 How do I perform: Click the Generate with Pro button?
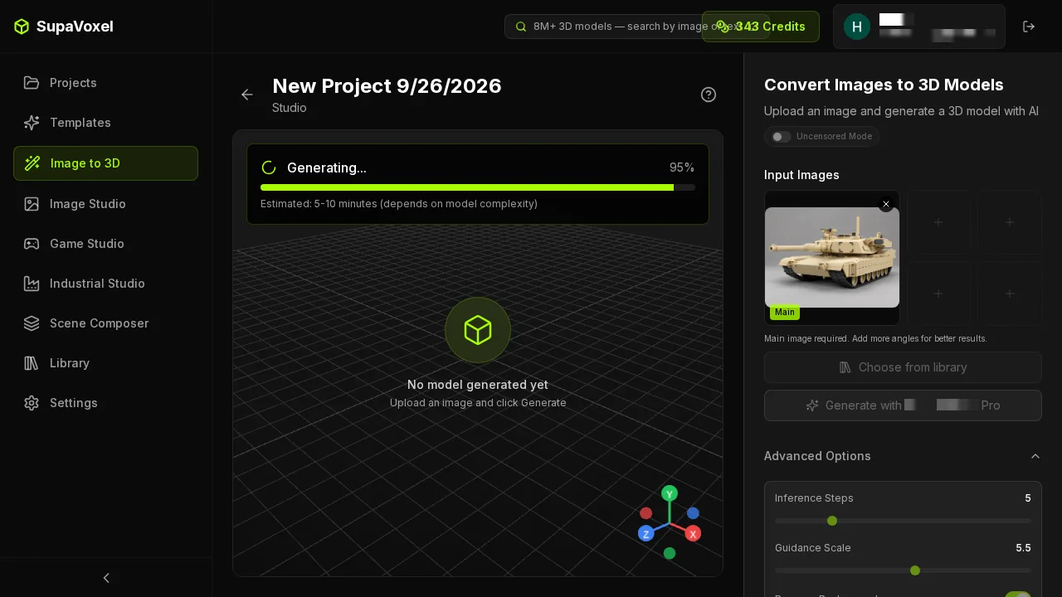pos(903,405)
